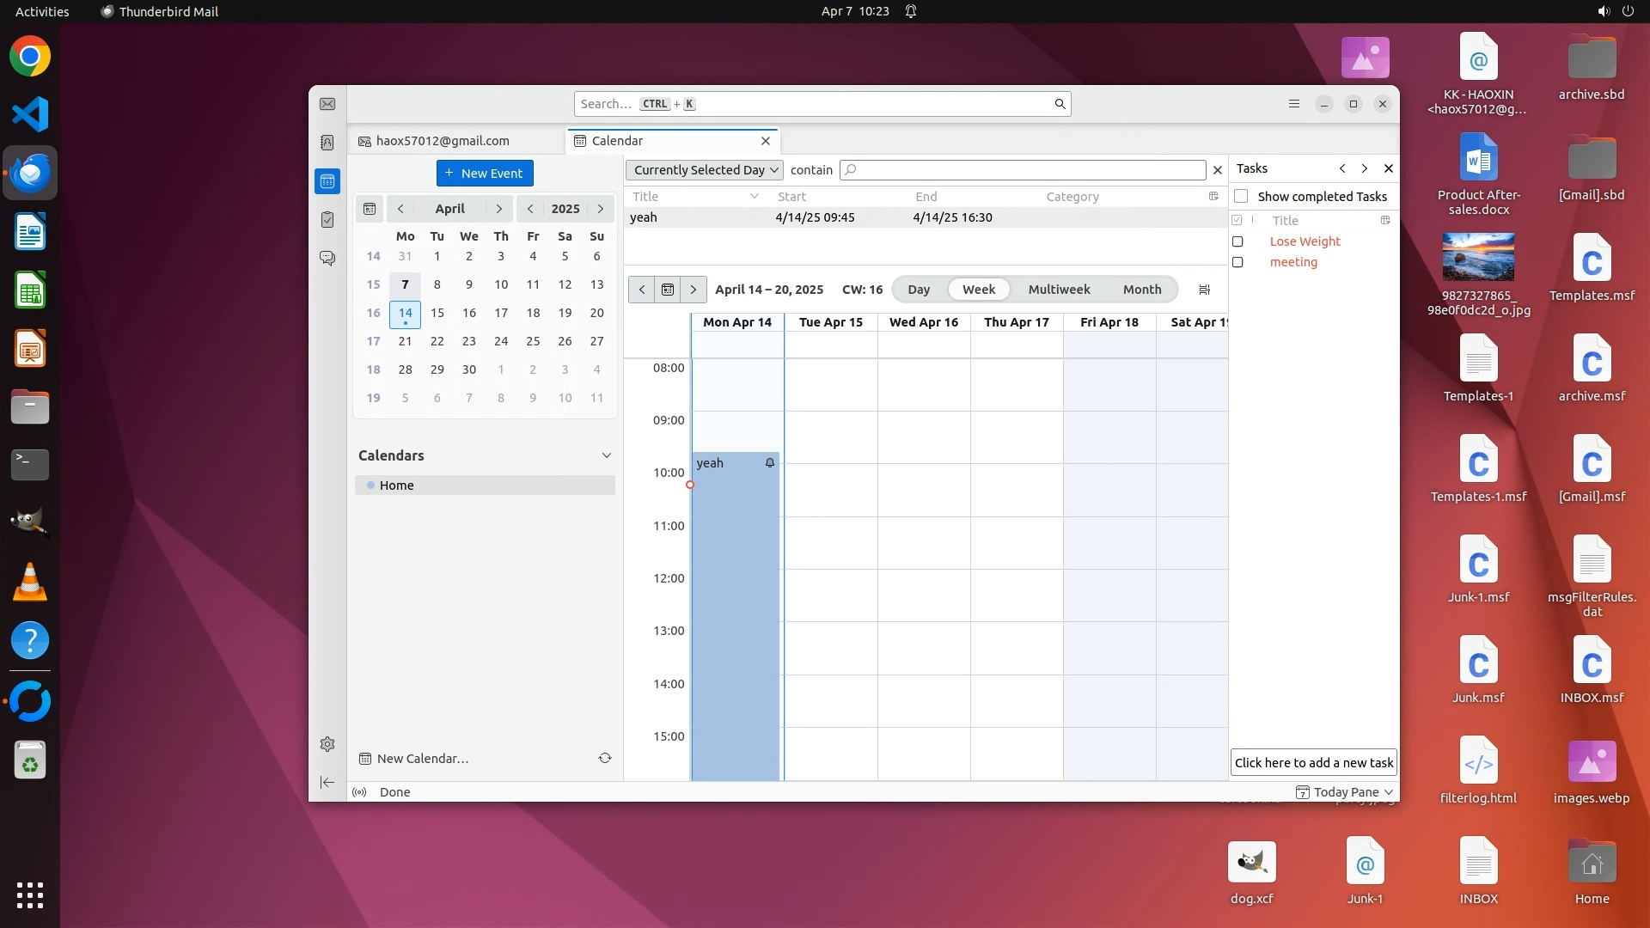Switch to the haox57012@gmail.com tab
This screenshot has width=1650, height=928.
click(x=443, y=141)
